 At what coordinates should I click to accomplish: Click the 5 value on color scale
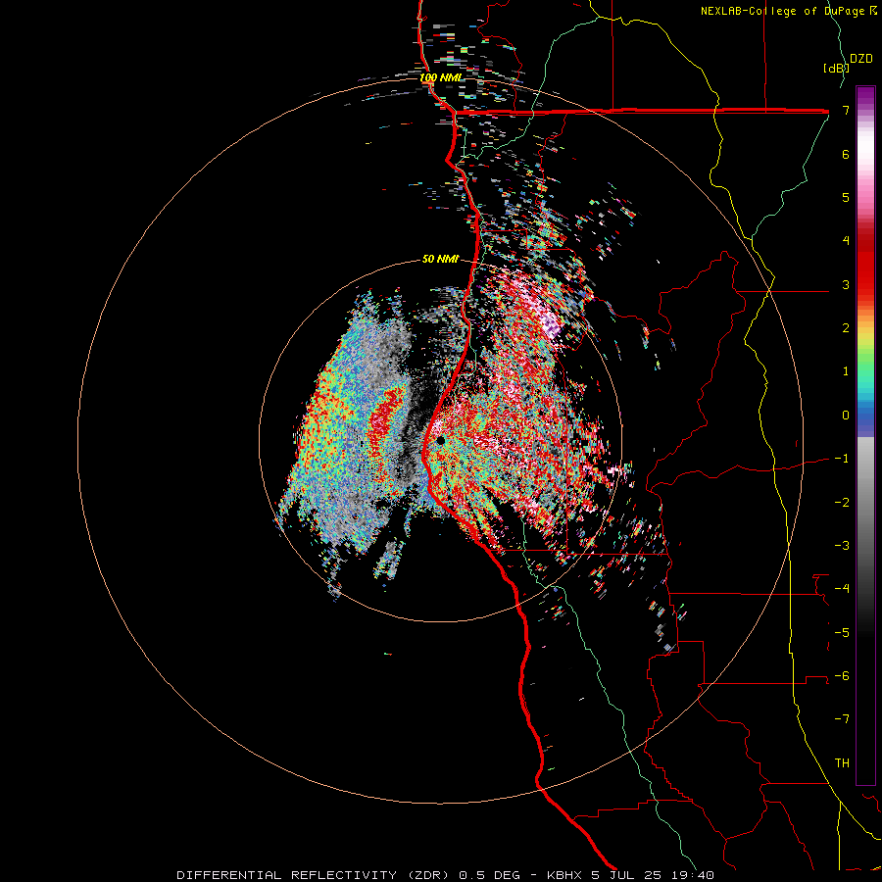point(846,197)
